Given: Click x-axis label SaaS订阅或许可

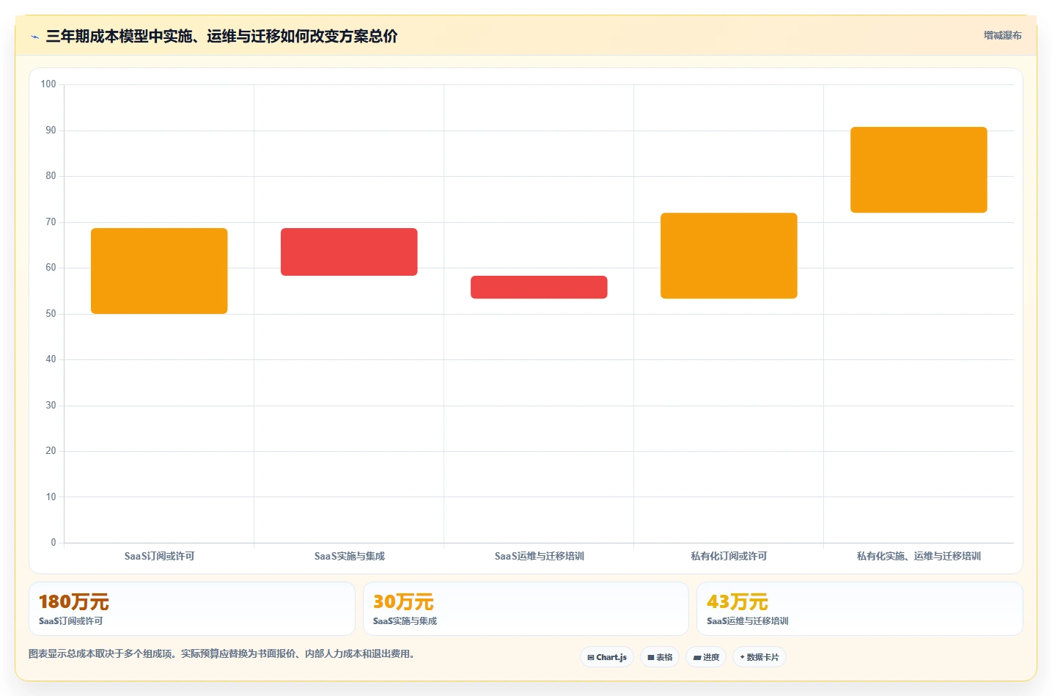Looking at the screenshot, I should coord(159,556).
